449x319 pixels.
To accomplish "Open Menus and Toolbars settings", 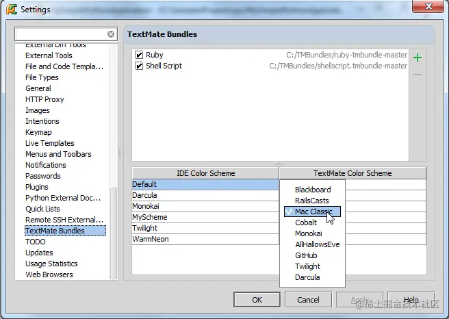I will pyautogui.click(x=58, y=154).
